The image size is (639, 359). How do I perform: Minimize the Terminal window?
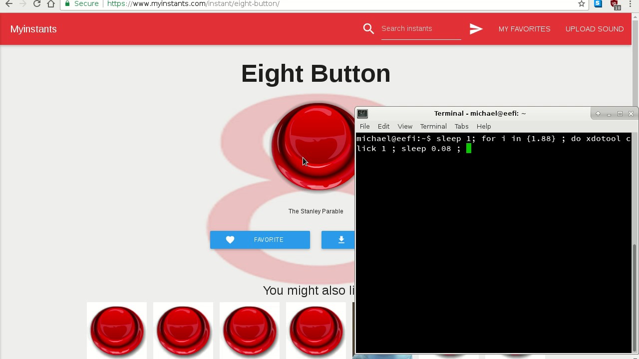tap(609, 114)
